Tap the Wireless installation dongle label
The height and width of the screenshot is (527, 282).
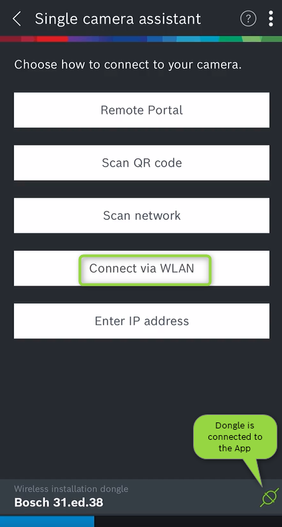click(71, 489)
